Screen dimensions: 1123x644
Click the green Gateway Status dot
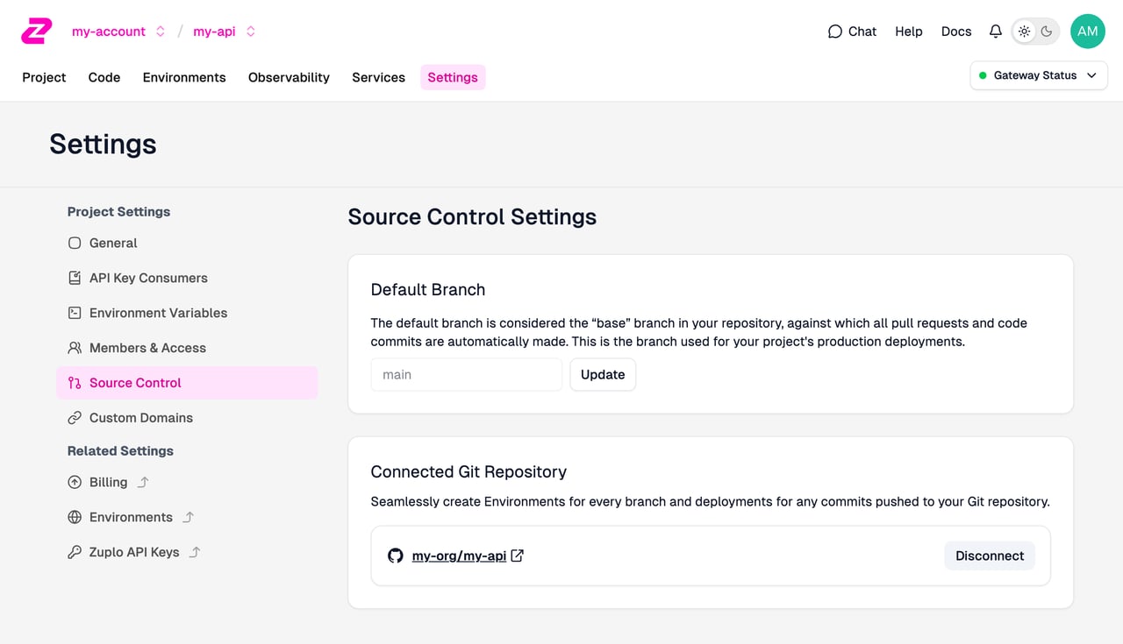pos(983,75)
